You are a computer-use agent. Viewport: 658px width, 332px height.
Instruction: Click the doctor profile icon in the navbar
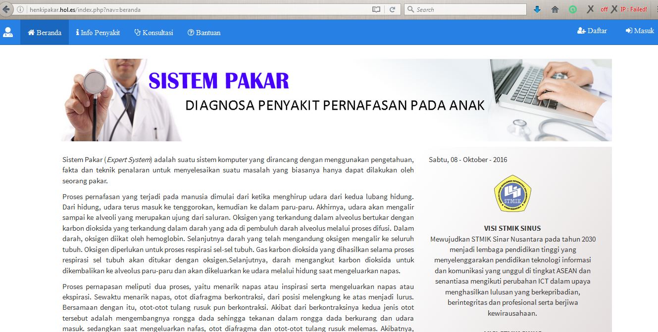click(8, 32)
